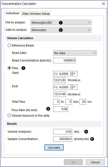The image size is (108, 167).
Task: Click the Sample Concentration label
Action: click(x=23, y=139)
